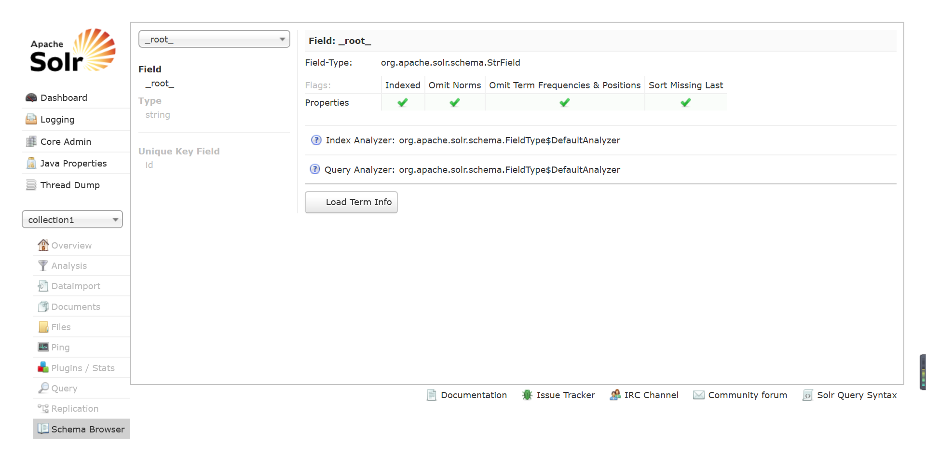Click the green check under Indexed
Screen dimensions: 926x459
click(403, 102)
